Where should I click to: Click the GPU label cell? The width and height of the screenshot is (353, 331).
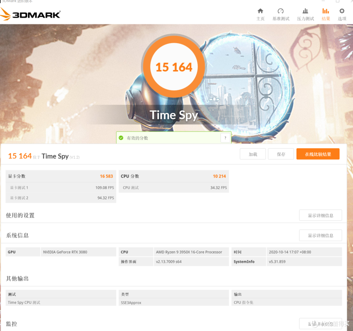[23, 252]
